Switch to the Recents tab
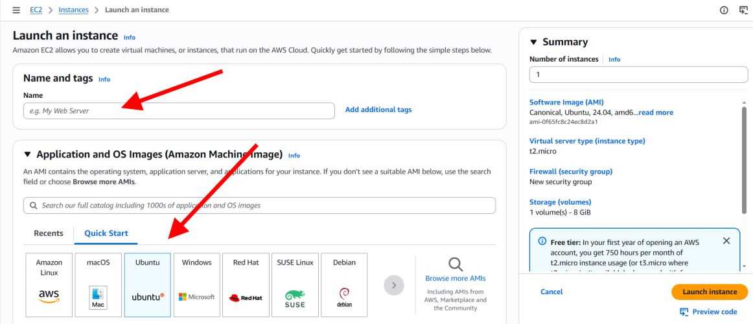Screen dimensions: 753x324 (49, 233)
